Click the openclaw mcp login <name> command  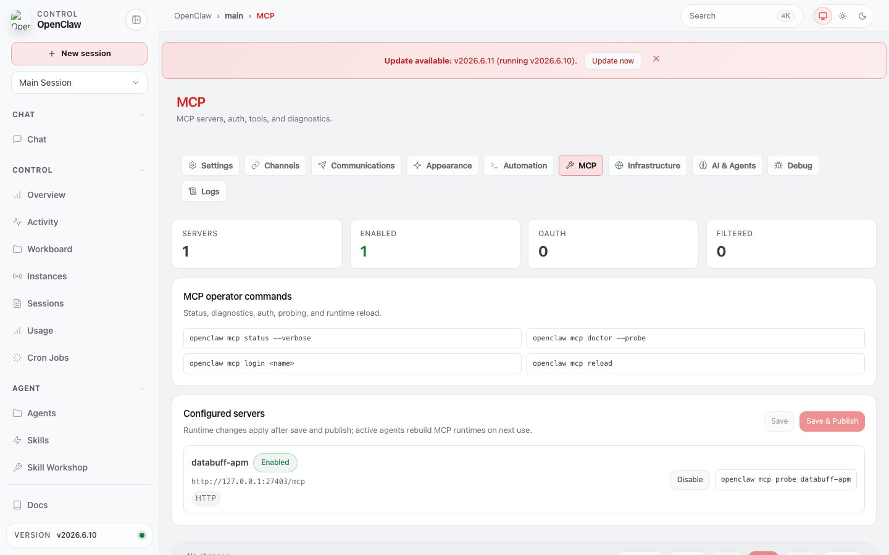pos(353,363)
